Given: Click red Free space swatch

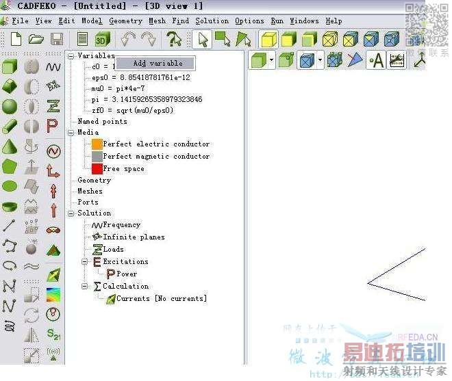Looking at the screenshot, I should point(97,169).
